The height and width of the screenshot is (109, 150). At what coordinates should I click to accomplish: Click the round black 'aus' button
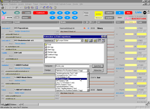pyautogui.click(x=145, y=12)
